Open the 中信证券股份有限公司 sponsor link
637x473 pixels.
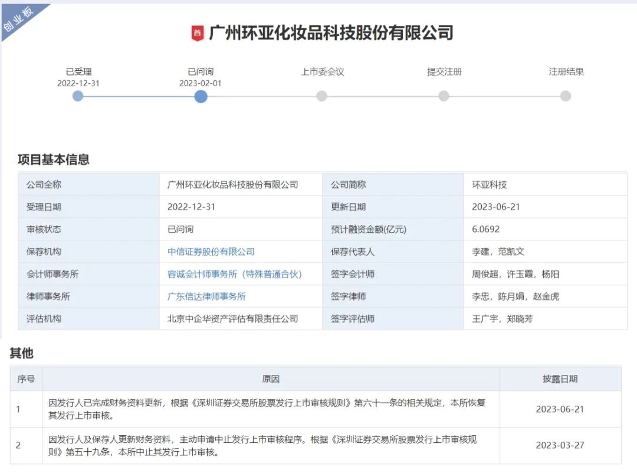point(211,252)
